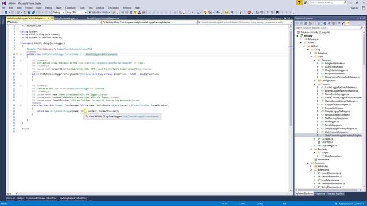Click the Toolbox side tab
The height and width of the screenshot is (206, 367).
tap(3, 21)
